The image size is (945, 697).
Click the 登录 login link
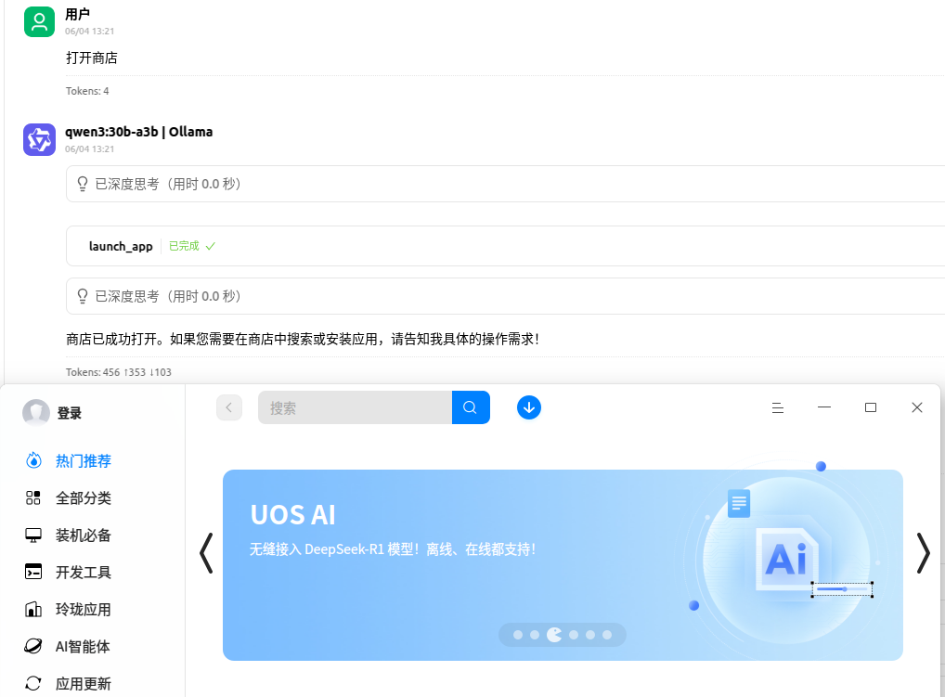pyautogui.click(x=70, y=413)
